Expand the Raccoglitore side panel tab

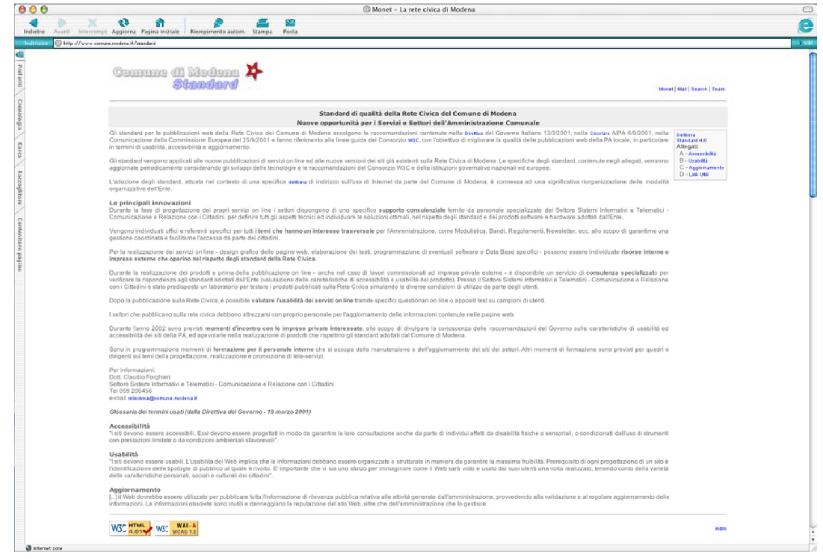[19, 187]
